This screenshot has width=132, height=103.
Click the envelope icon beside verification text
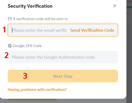10,19
